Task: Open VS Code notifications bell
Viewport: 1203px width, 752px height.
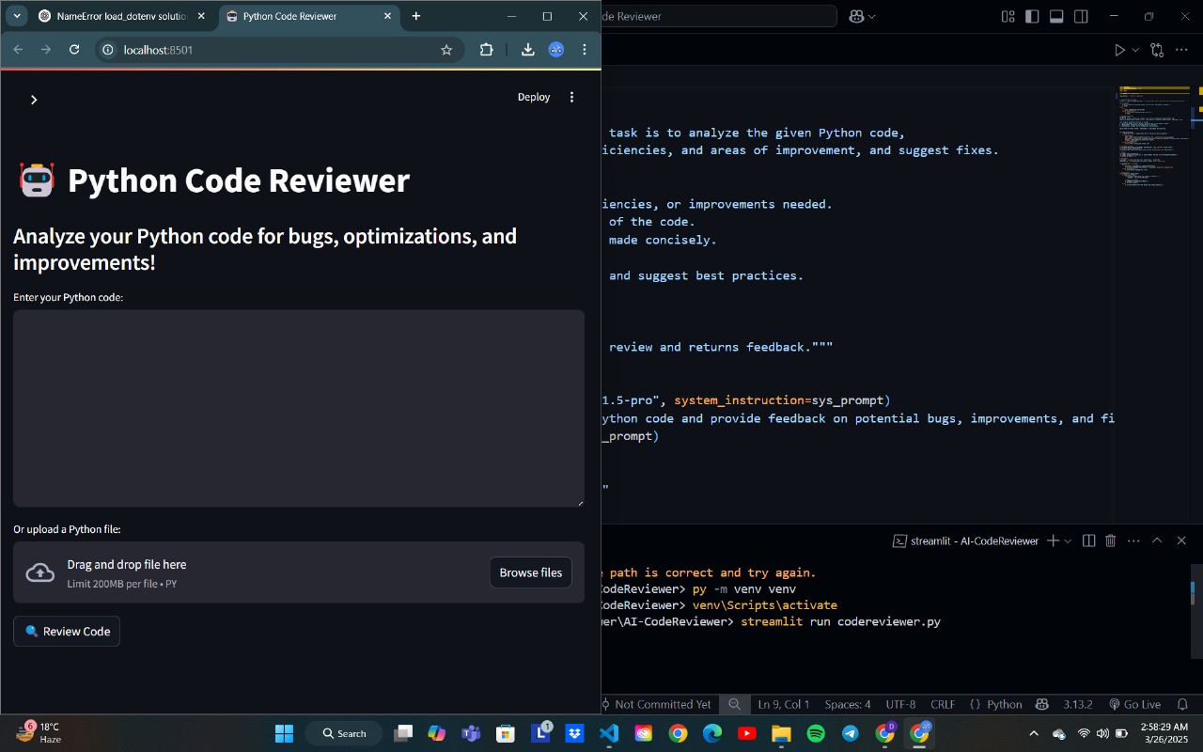Action: (x=1182, y=704)
